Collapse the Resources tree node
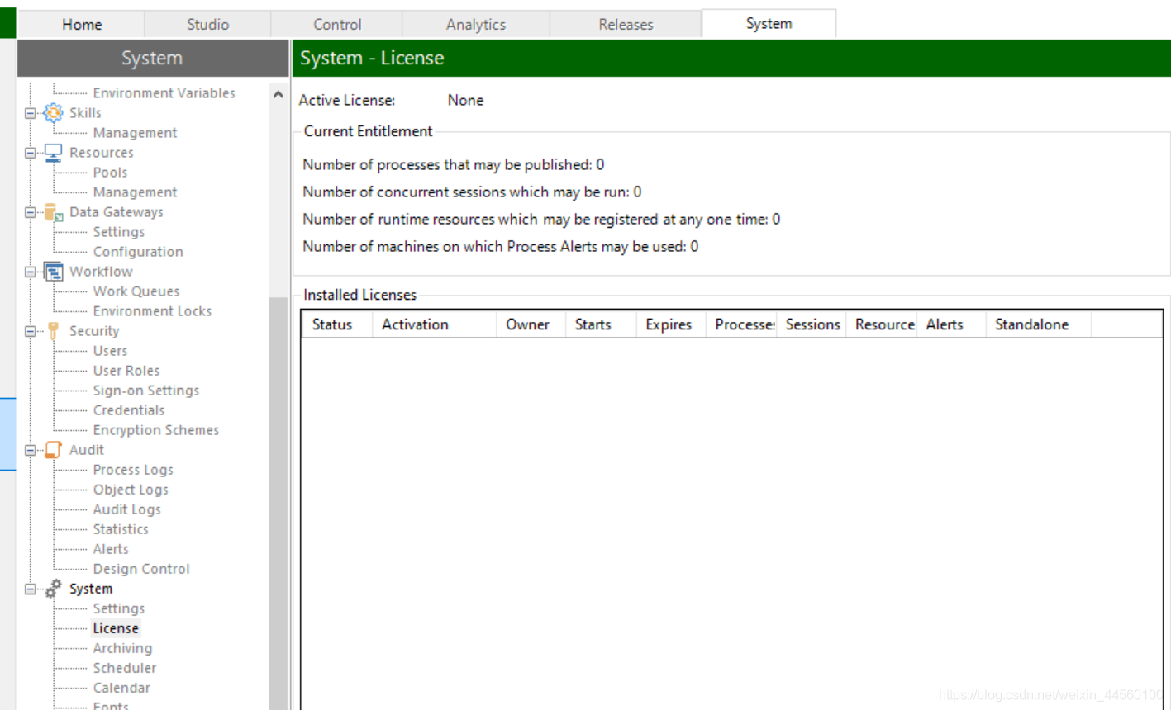 point(31,153)
